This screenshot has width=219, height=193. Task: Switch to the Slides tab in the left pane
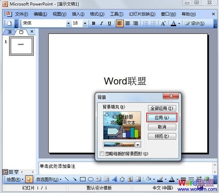pos(21,32)
